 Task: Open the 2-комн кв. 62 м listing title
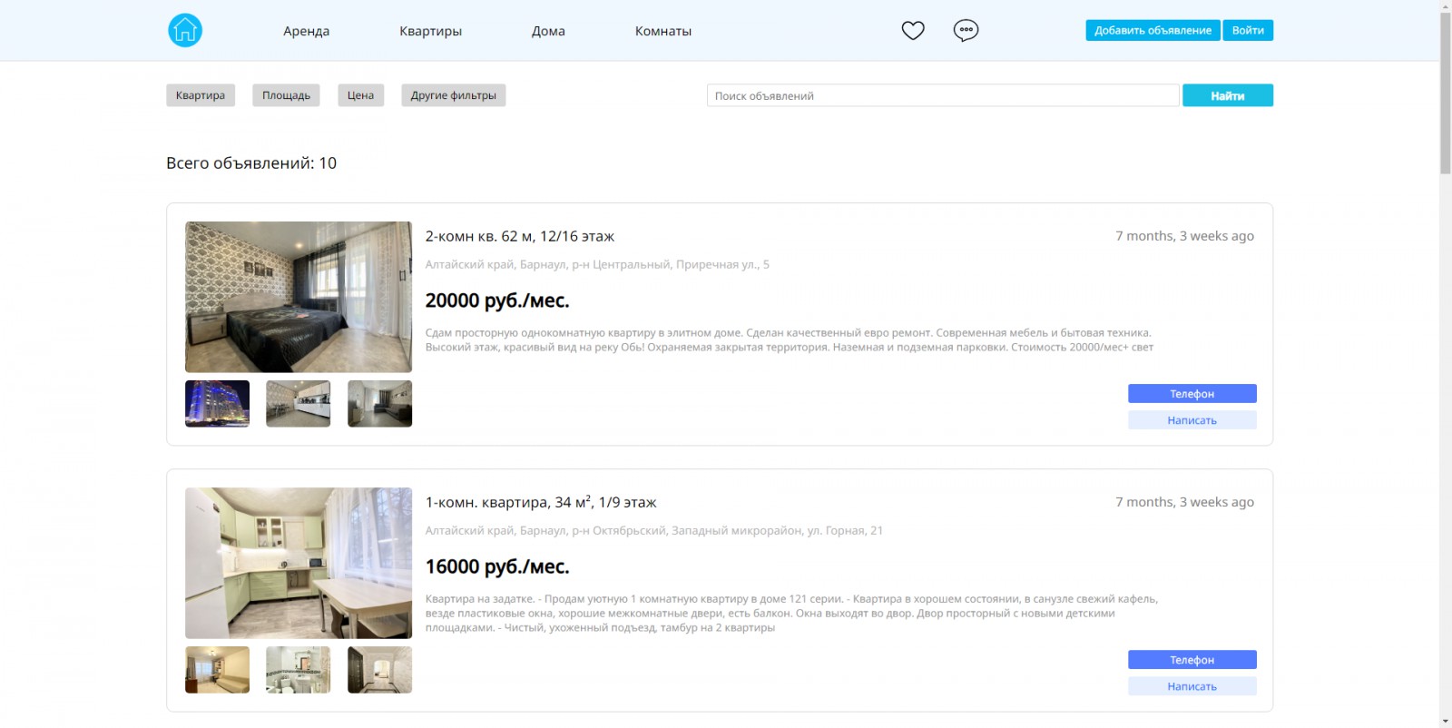click(x=520, y=236)
